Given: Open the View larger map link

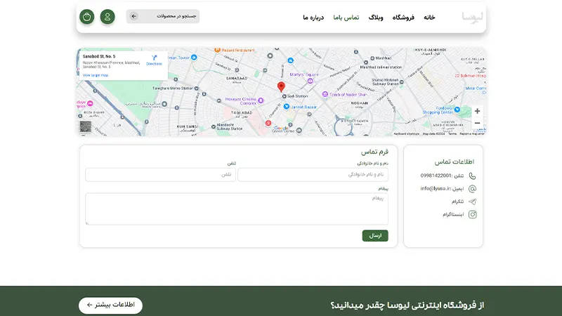Looking at the screenshot, I should click(x=96, y=75).
